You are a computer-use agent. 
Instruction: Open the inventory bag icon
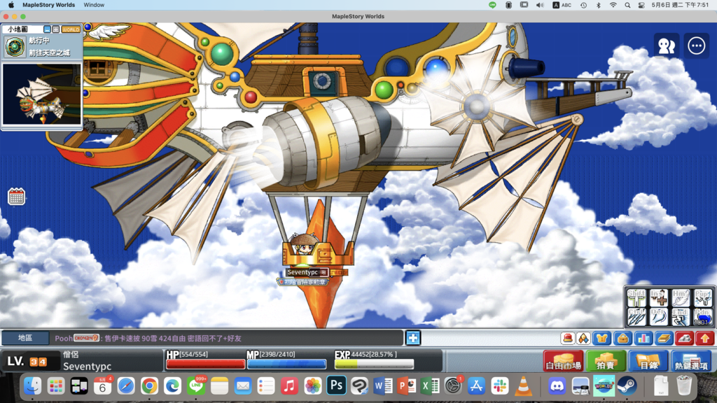point(622,338)
